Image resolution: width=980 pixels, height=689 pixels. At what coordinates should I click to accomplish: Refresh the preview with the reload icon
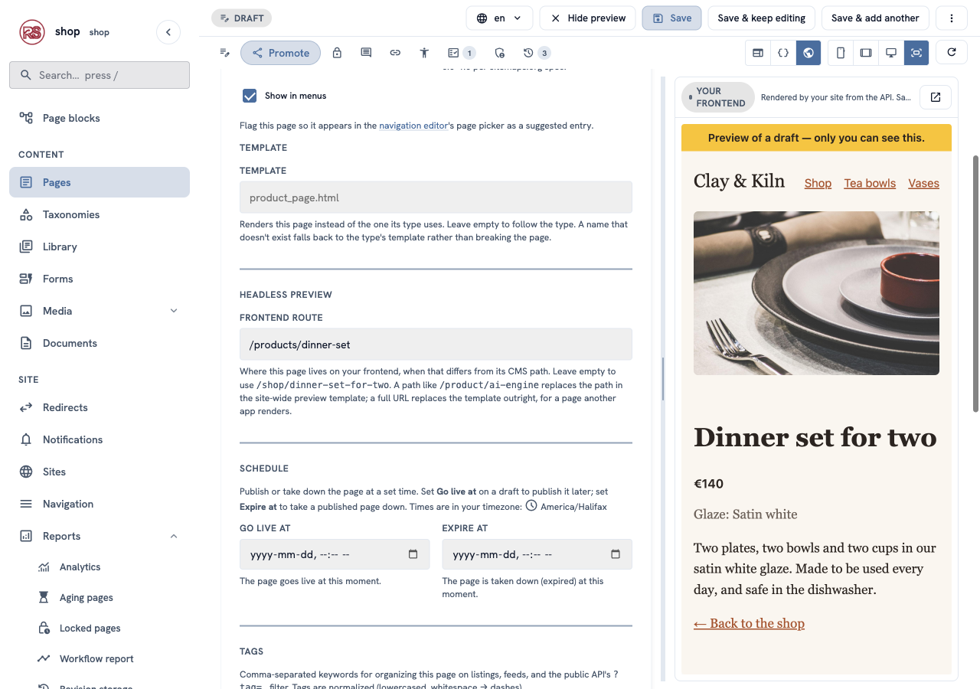click(952, 53)
